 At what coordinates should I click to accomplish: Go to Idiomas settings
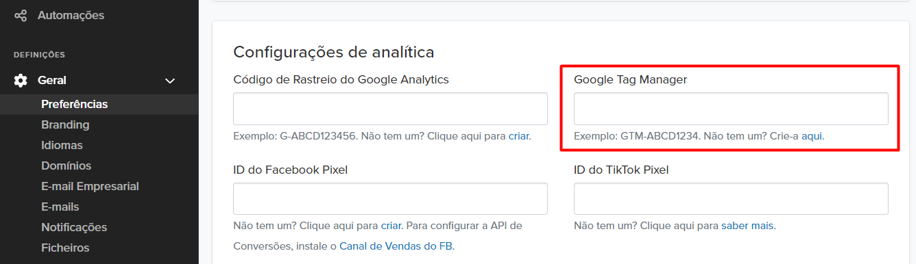[62, 145]
